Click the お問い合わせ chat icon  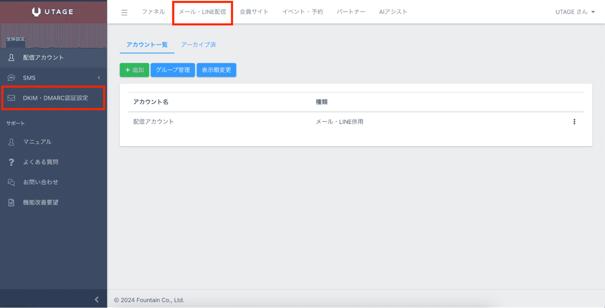(11, 182)
